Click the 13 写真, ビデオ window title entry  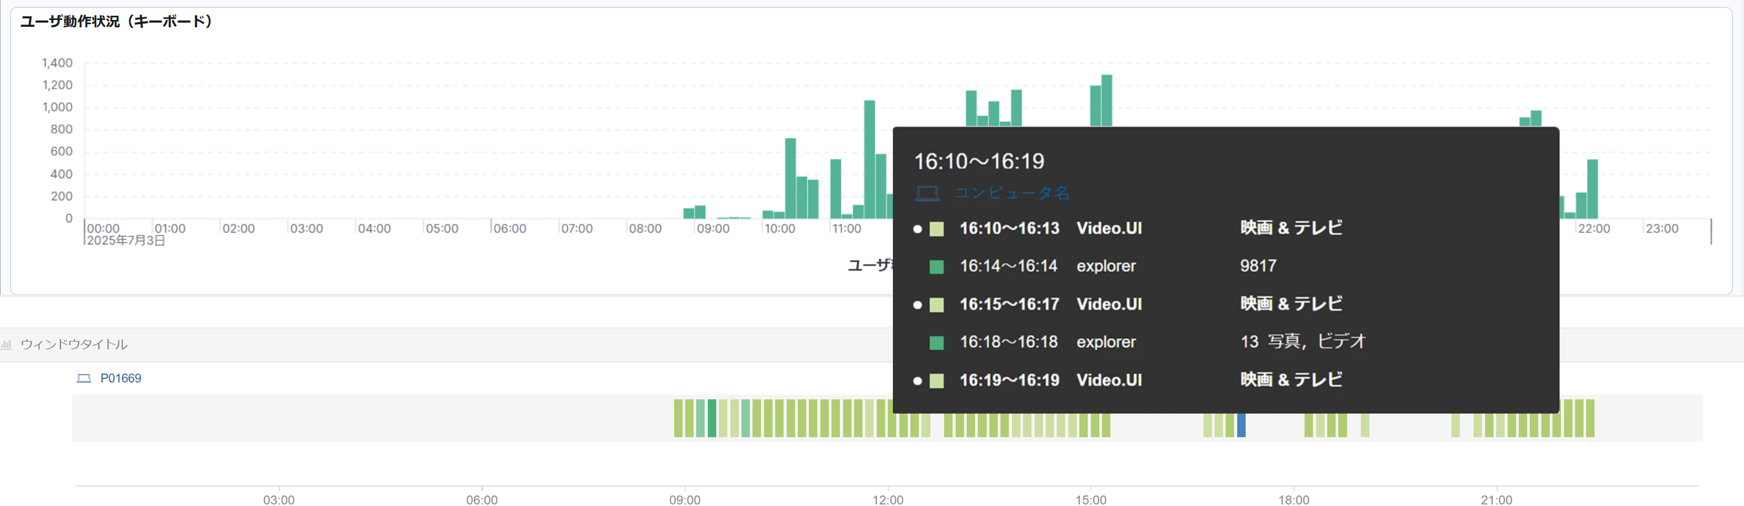point(1302,342)
